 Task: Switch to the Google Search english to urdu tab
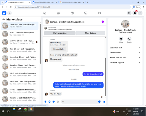click(72, 2)
